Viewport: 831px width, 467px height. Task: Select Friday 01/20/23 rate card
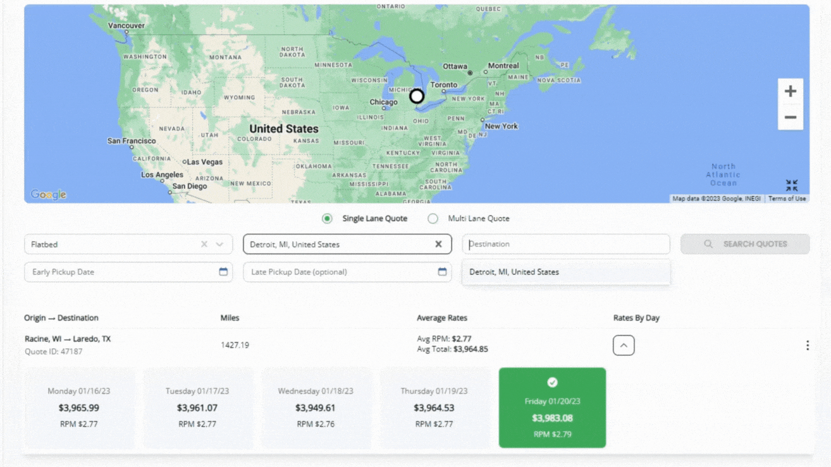tap(552, 408)
